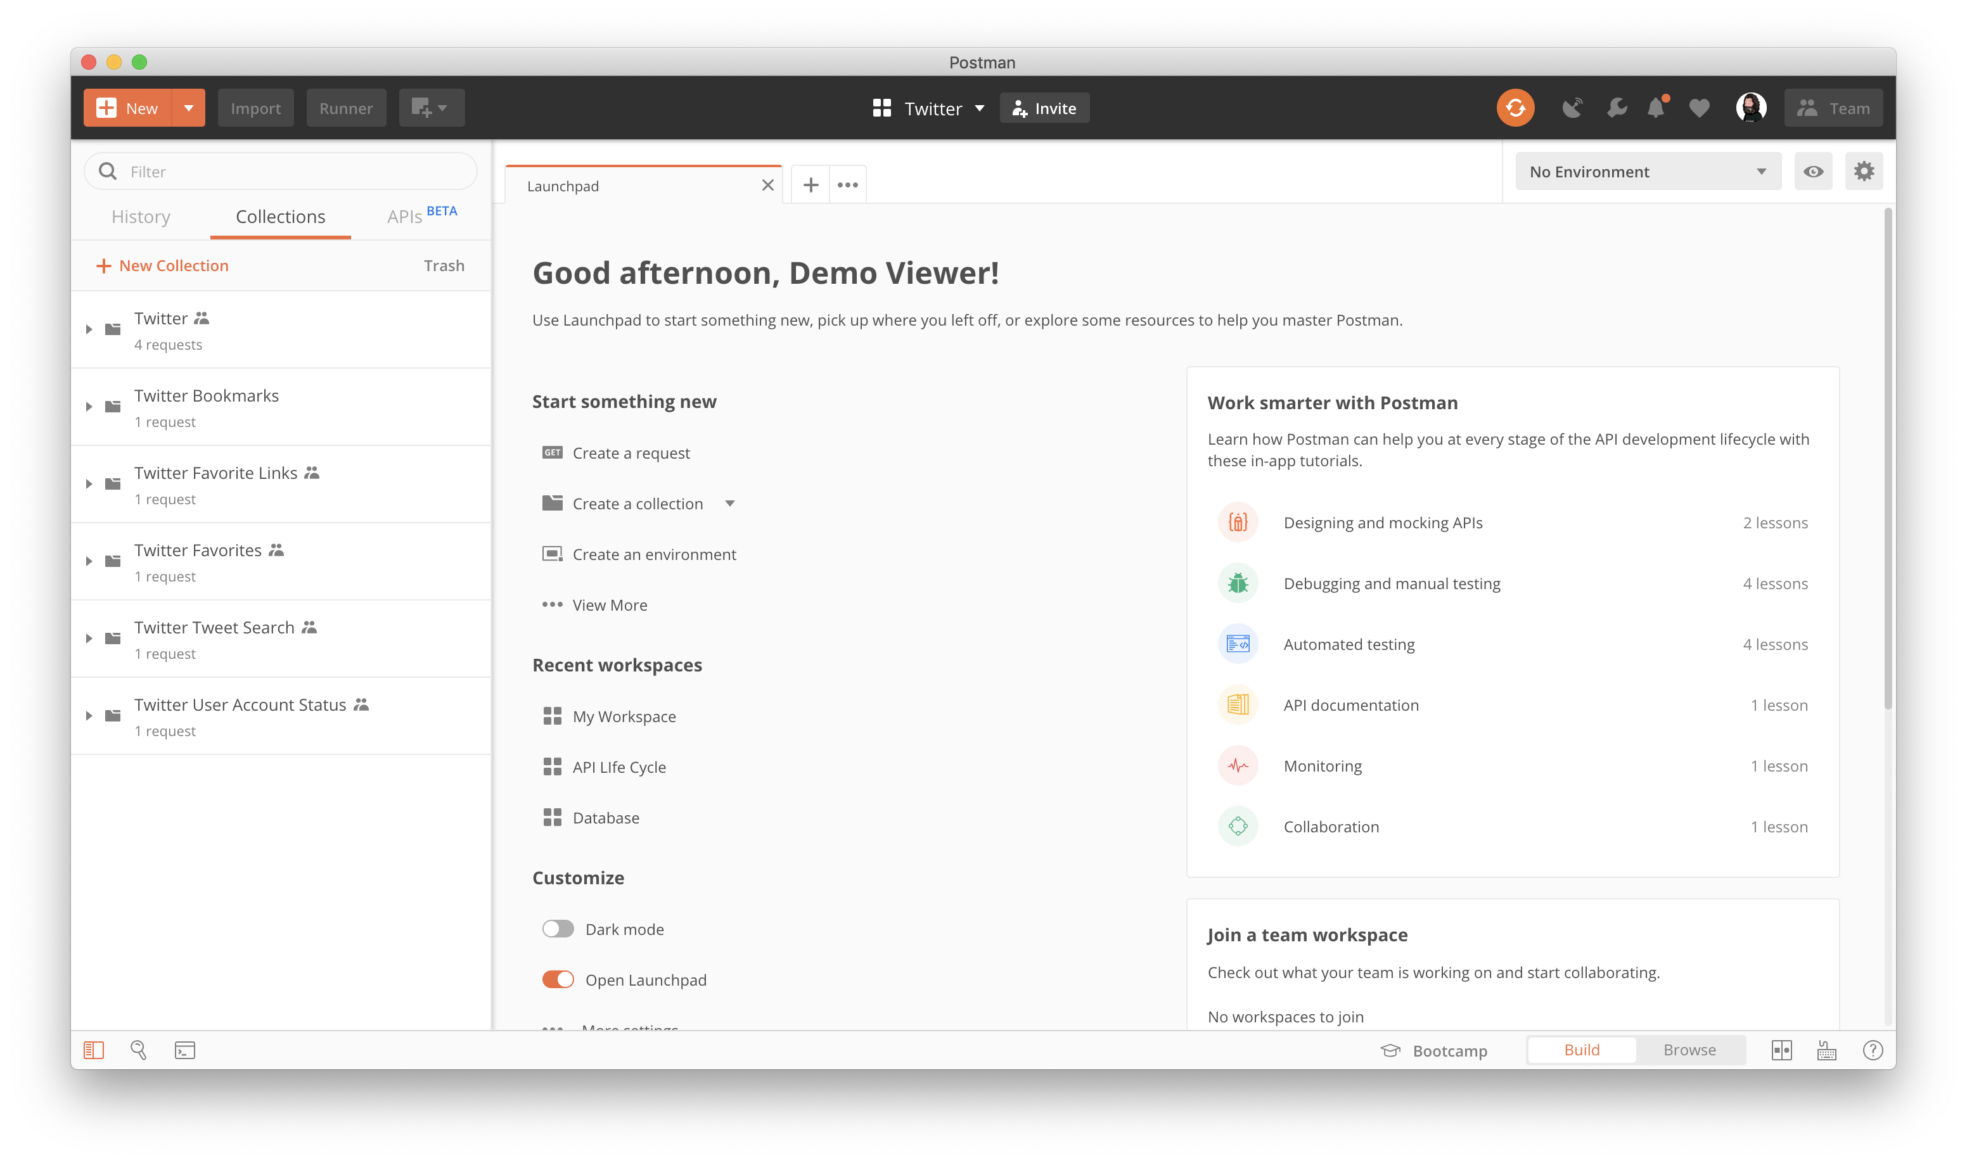This screenshot has height=1163, width=1967.
Task: Open the No Environment dropdown
Action: point(1648,172)
